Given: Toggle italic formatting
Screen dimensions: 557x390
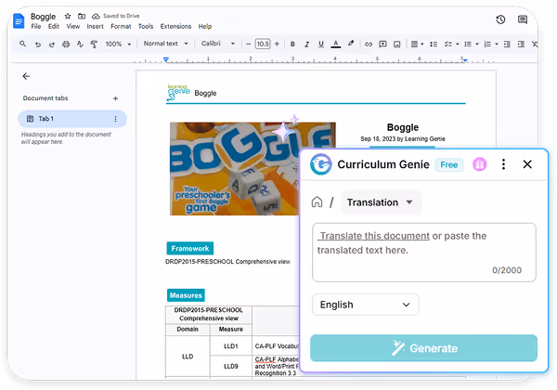Looking at the screenshot, I should [306, 44].
